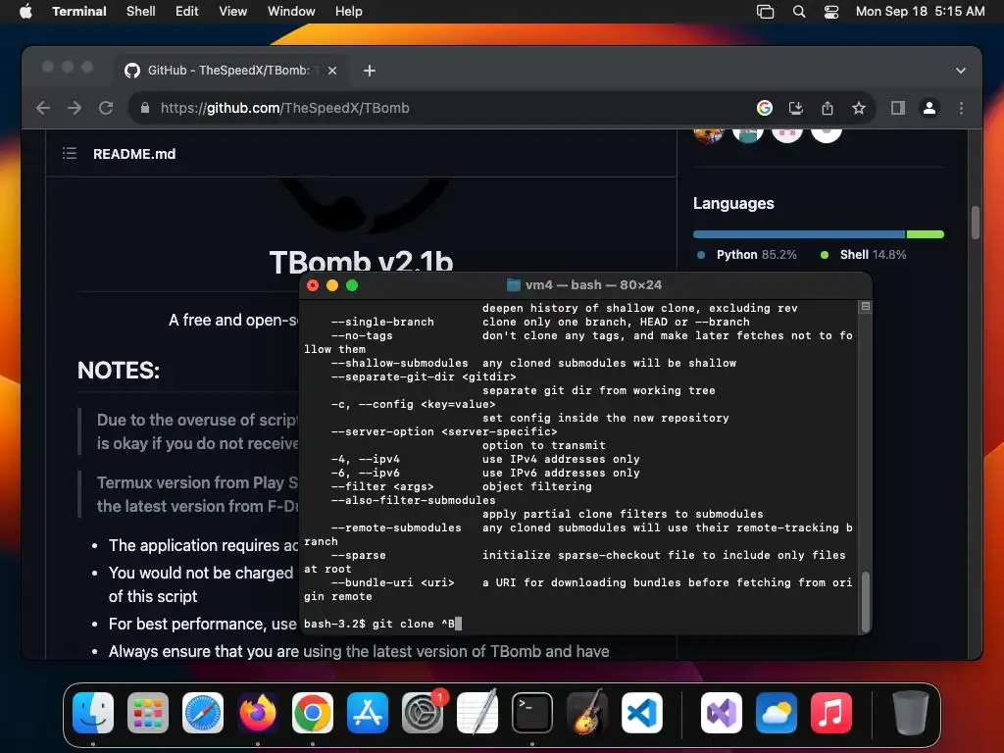The height and width of the screenshot is (753, 1004).
Task: Click the Spotlight search icon
Action: (798, 11)
